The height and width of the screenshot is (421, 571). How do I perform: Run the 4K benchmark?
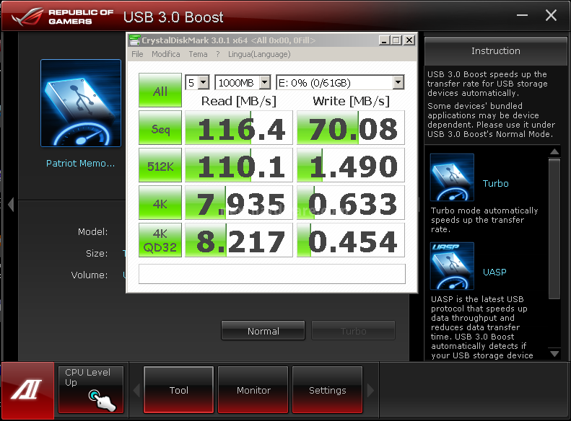click(160, 203)
